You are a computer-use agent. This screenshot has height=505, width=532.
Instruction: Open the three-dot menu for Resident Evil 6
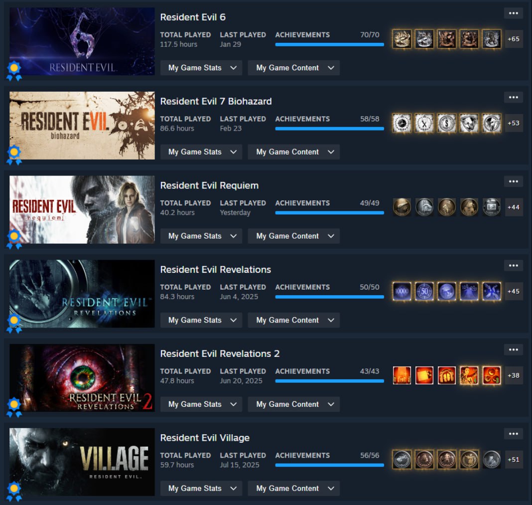[514, 13]
